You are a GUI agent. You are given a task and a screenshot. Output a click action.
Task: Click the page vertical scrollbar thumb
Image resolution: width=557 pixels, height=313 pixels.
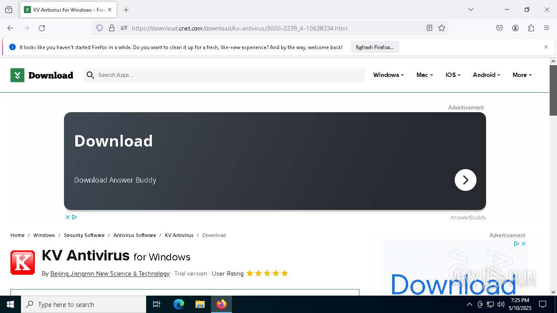(553, 90)
